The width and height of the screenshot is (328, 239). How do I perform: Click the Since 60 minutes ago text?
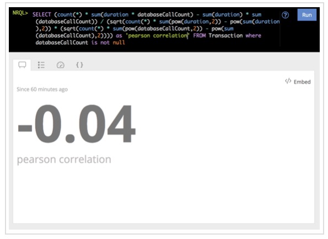[42, 89]
